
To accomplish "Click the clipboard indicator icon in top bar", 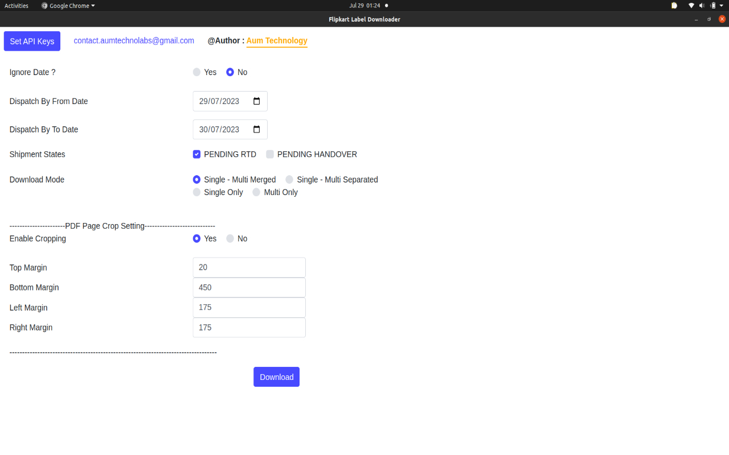I will pyautogui.click(x=674, y=6).
